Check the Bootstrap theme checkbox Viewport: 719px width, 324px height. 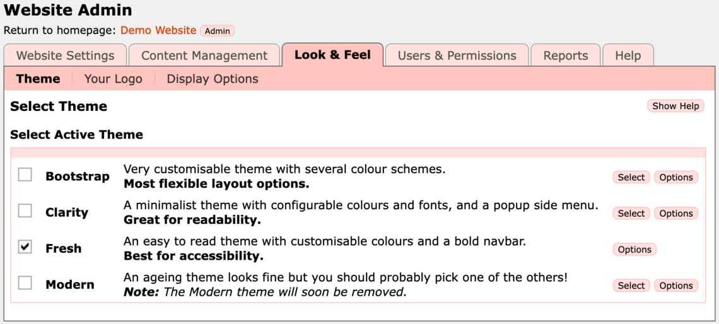(x=25, y=175)
